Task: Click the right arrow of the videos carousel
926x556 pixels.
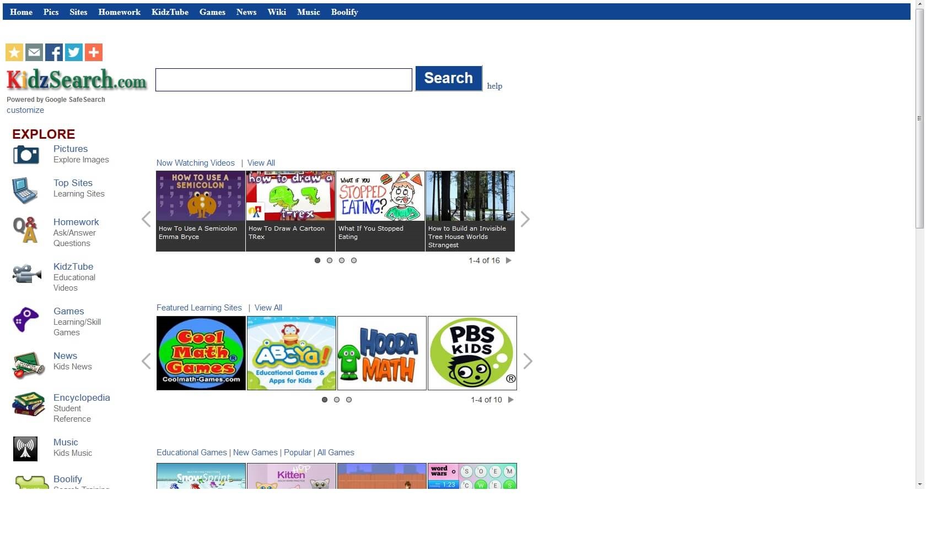Action: point(525,219)
